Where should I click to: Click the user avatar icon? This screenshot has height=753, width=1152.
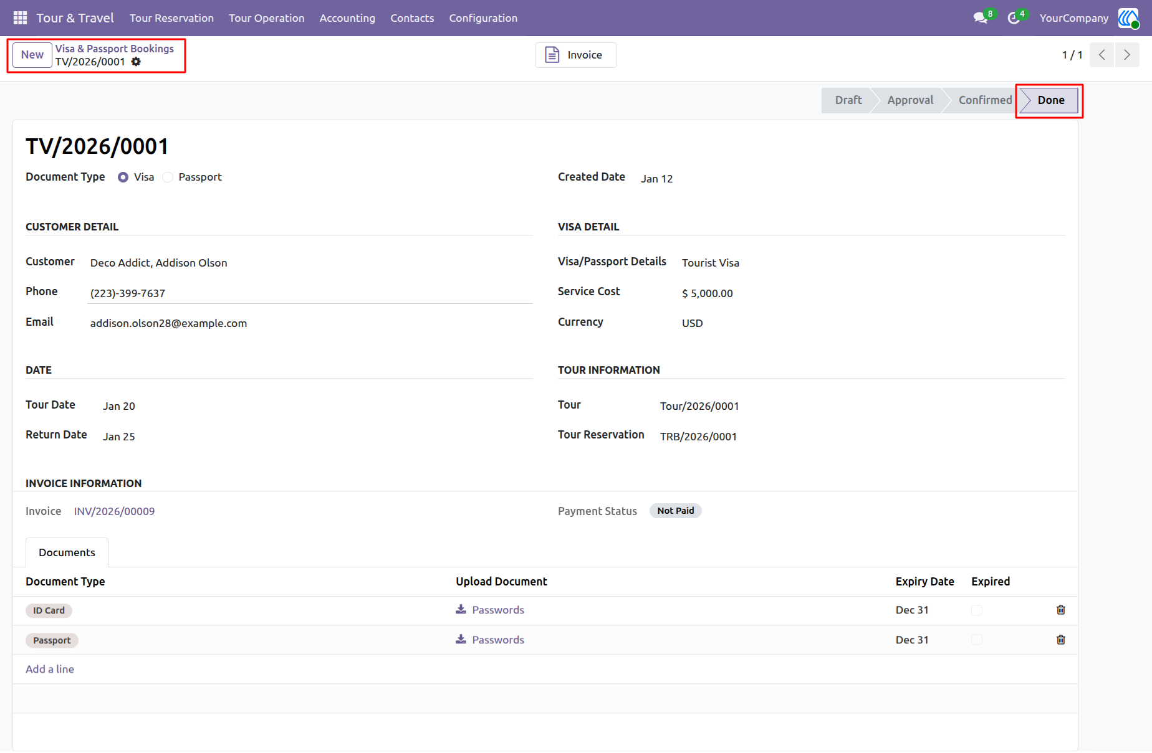1128,18
